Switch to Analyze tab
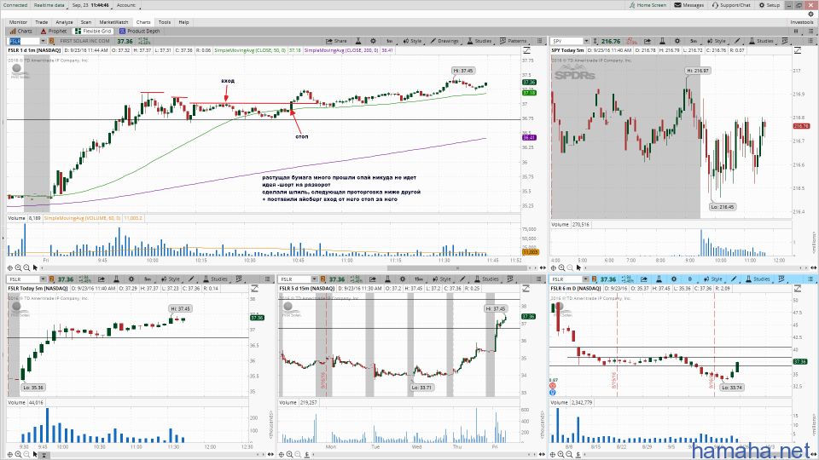The height and width of the screenshot is (460, 819). click(64, 22)
